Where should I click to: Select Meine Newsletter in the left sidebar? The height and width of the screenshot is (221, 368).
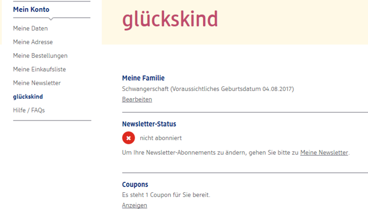(x=37, y=83)
